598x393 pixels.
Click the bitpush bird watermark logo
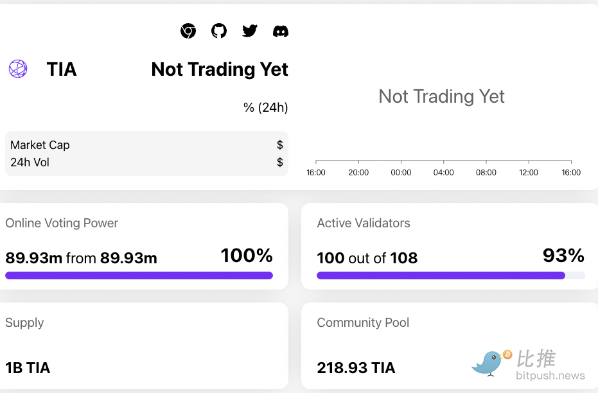click(491, 362)
